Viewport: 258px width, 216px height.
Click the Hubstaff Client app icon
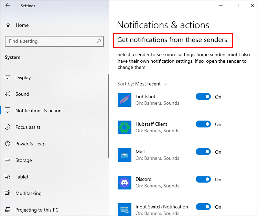(x=125, y=127)
